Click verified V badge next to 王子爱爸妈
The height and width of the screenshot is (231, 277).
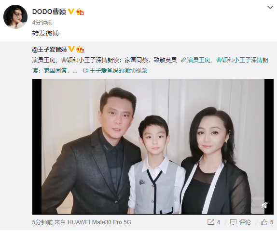click(x=71, y=49)
